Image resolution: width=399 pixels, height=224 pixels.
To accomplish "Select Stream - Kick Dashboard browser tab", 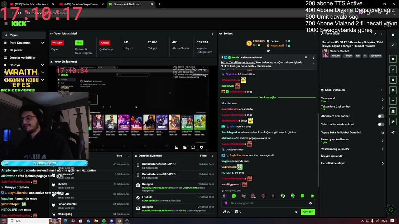I will pyautogui.click(x=131, y=4).
